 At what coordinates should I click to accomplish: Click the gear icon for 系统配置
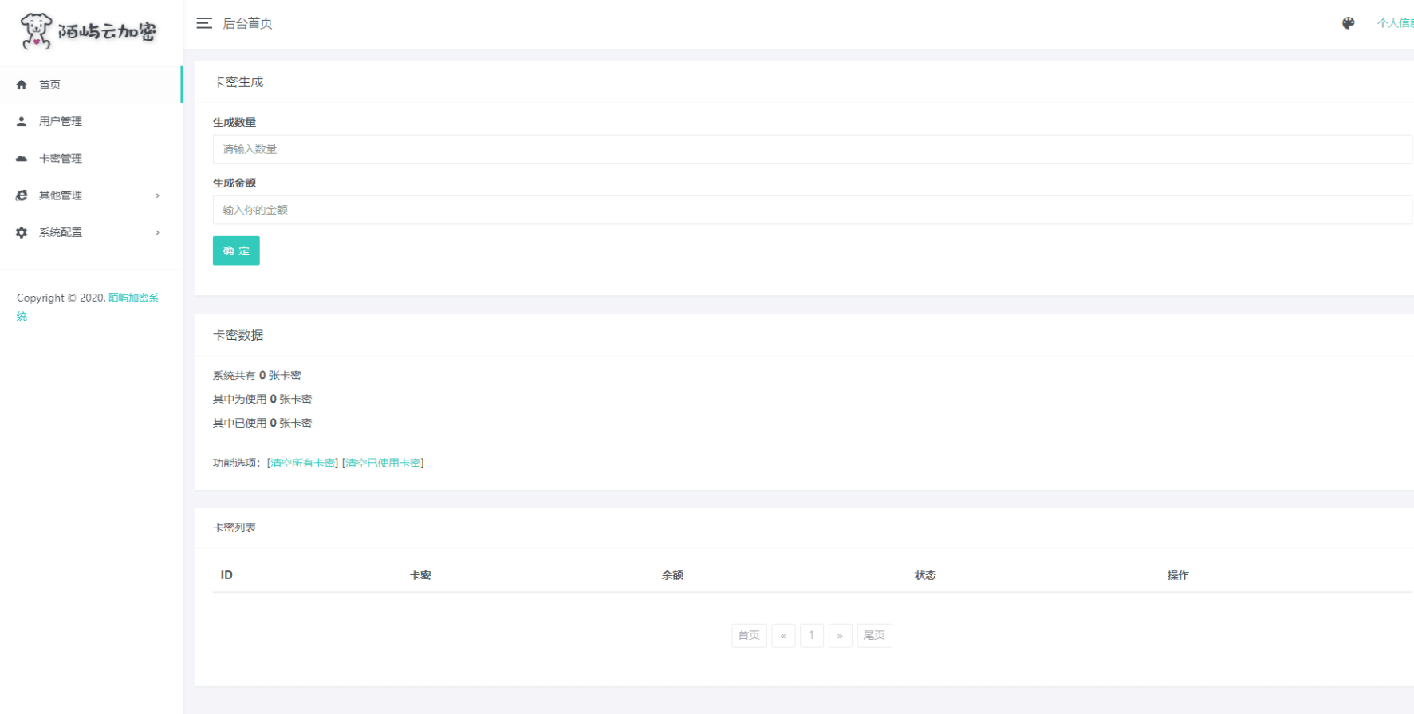pos(22,232)
